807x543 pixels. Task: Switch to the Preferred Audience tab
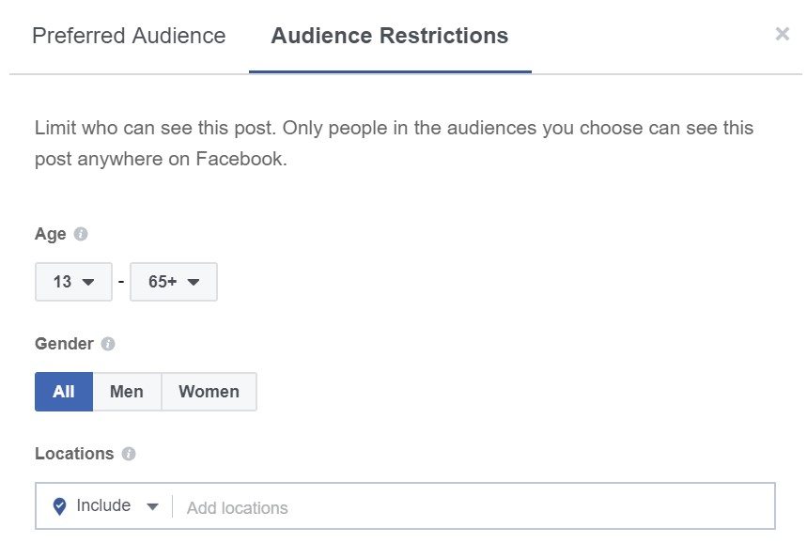pos(129,36)
